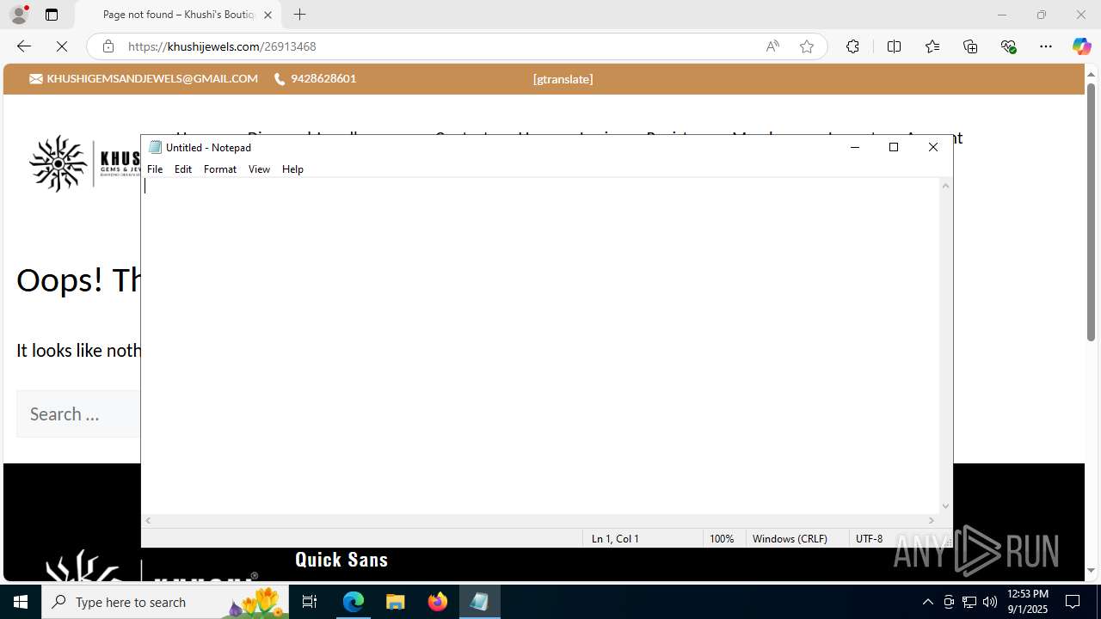Click 100% zoom status in Notepad
Viewport: 1101px width, 619px height.
click(x=722, y=539)
